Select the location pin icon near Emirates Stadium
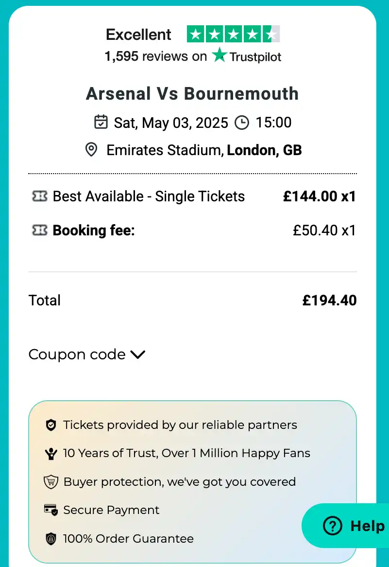The image size is (389, 567). (x=91, y=150)
